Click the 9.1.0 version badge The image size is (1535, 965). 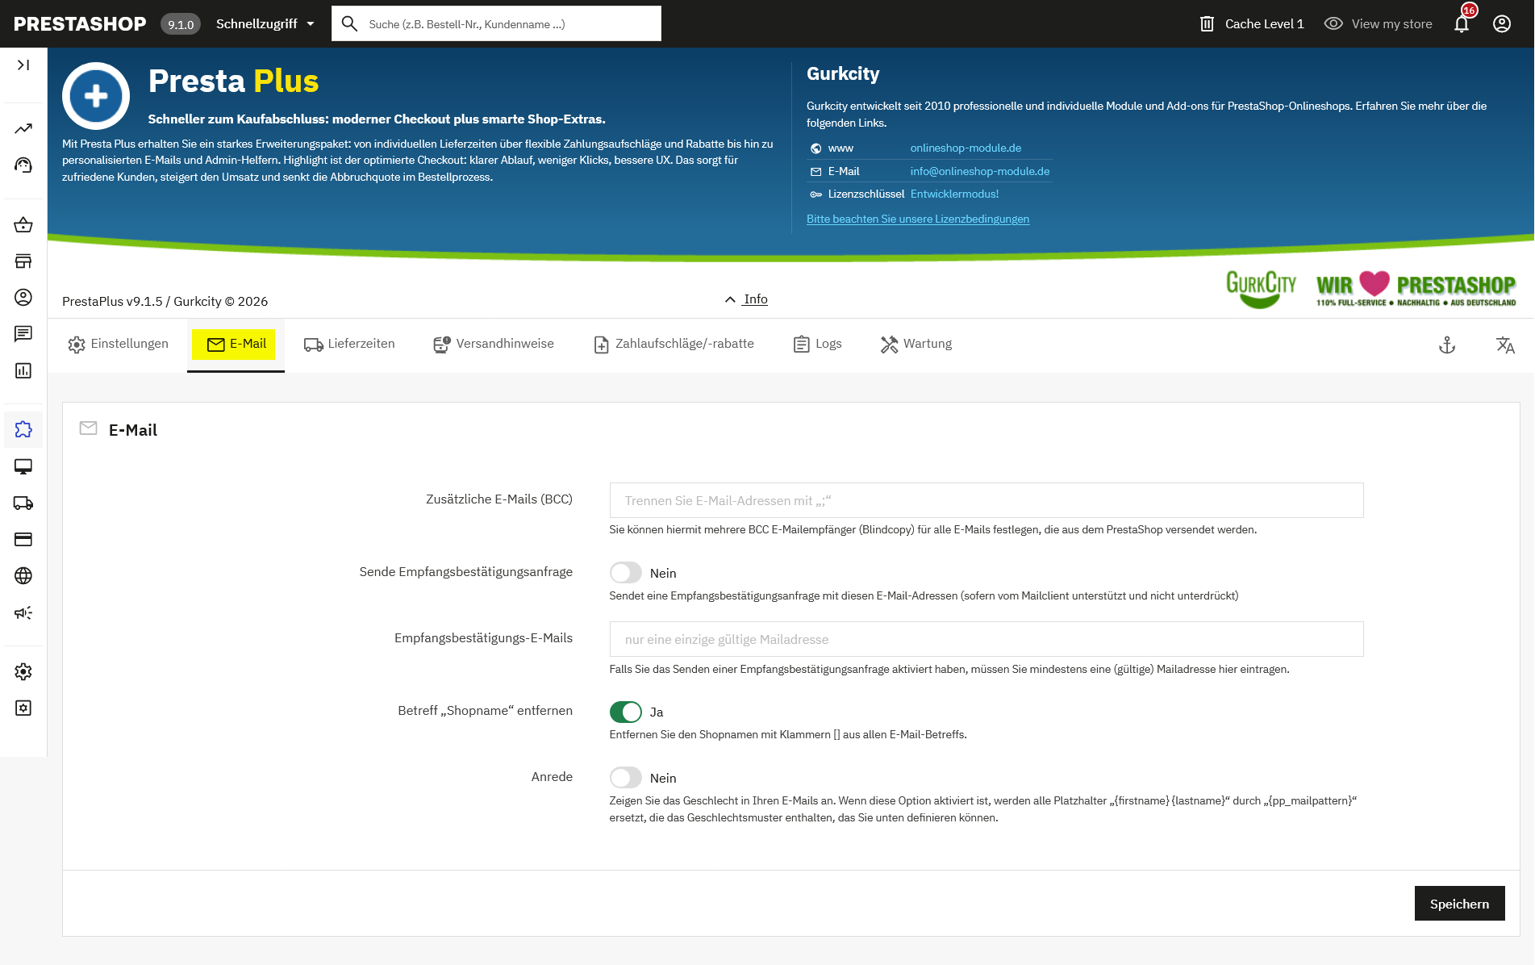(181, 24)
